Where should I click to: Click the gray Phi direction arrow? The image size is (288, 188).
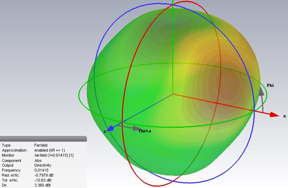click(x=262, y=99)
